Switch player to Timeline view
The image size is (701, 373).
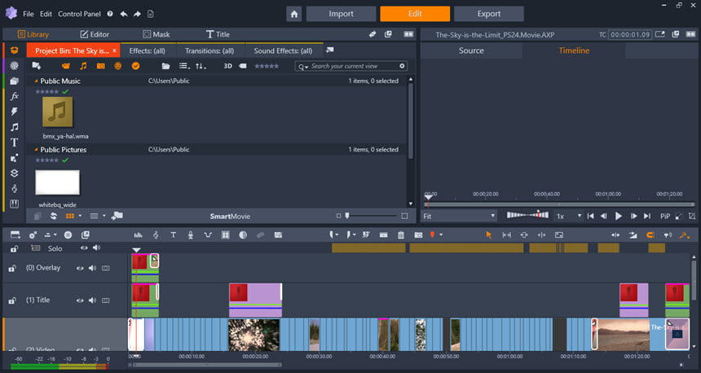574,50
